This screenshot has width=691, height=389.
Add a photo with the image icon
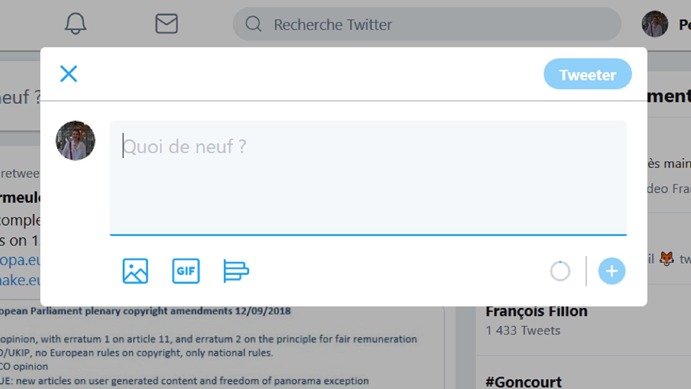tap(135, 271)
